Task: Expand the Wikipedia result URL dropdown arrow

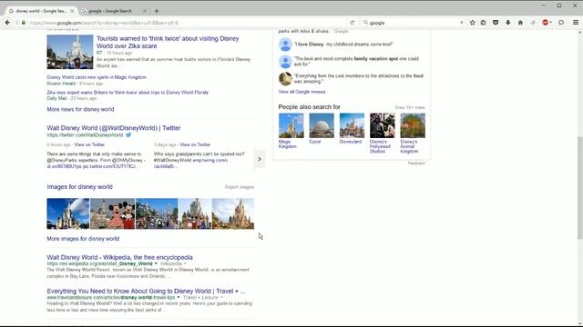Action: (x=156, y=263)
